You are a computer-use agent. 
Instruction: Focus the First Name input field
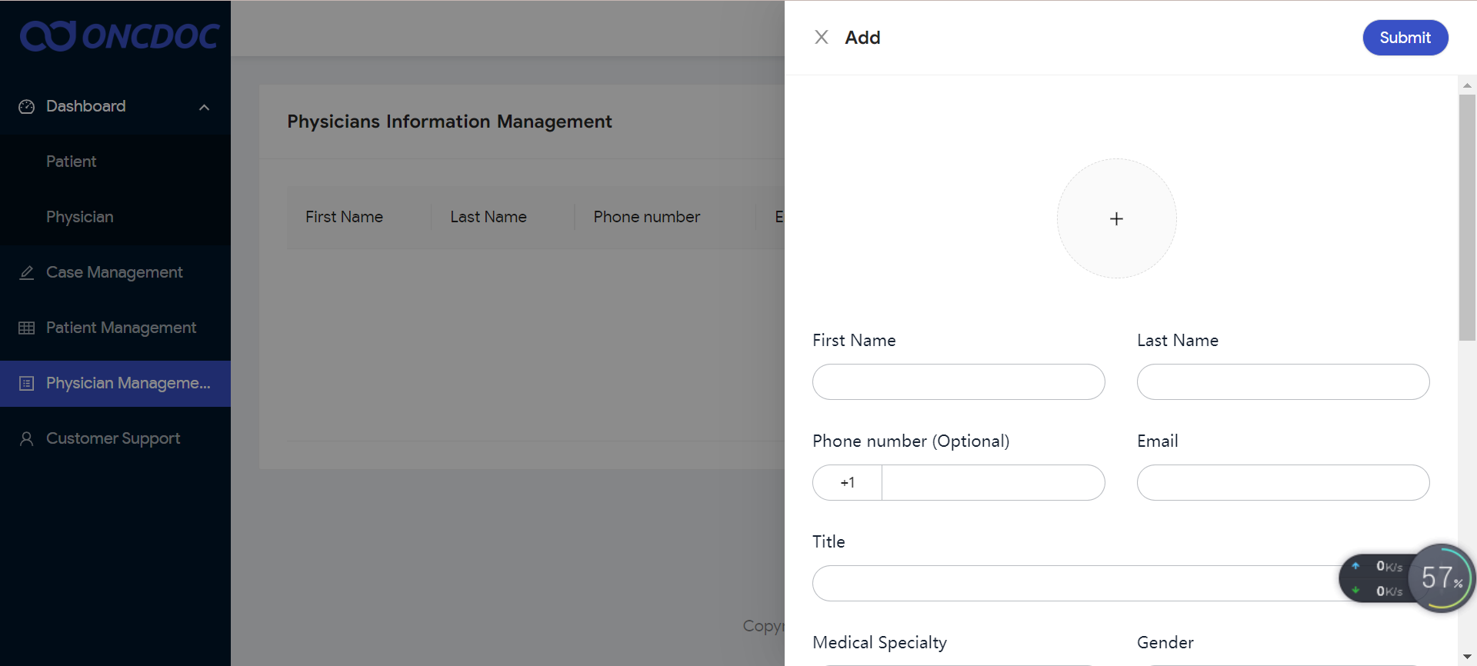(x=959, y=382)
